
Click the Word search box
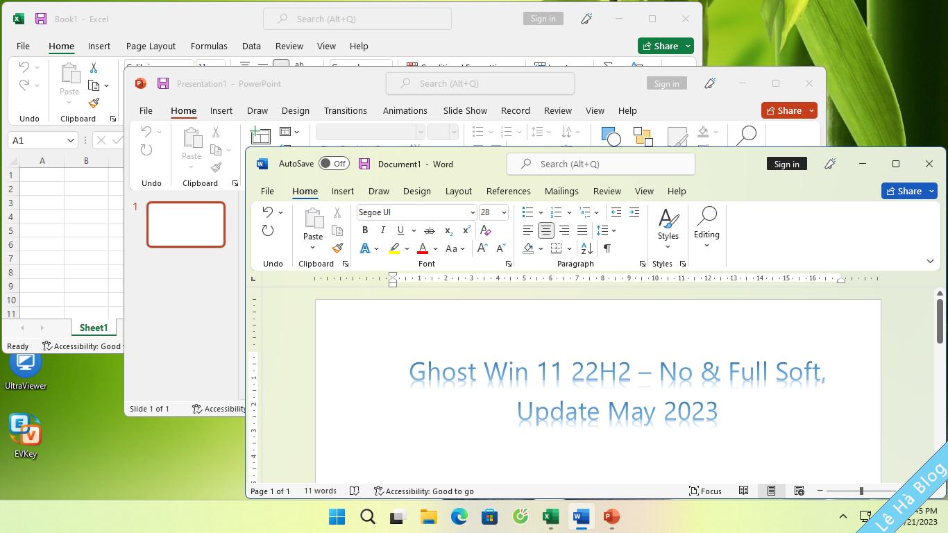[x=601, y=164]
